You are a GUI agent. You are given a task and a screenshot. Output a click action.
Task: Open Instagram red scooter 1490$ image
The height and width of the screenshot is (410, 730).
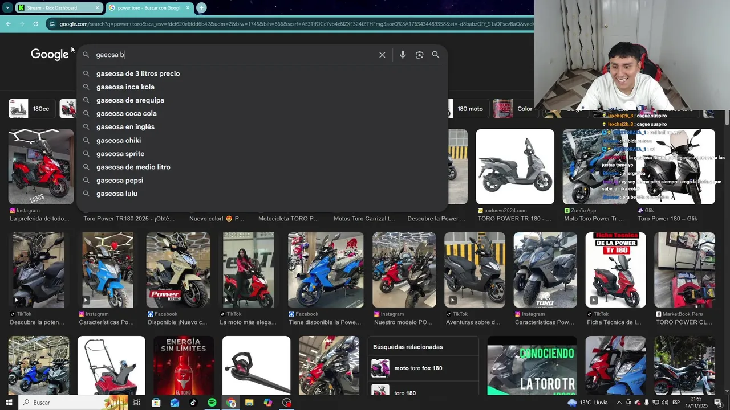tap(41, 166)
